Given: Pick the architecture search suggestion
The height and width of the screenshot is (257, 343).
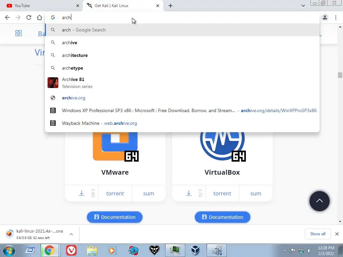Looking at the screenshot, I should point(182,55).
